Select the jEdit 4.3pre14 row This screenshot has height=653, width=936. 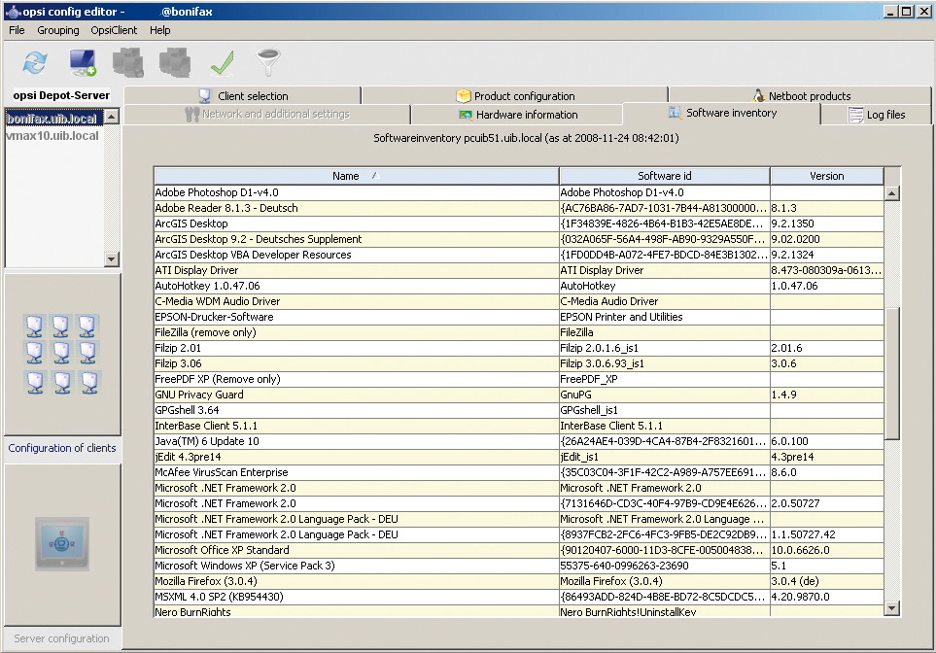(x=519, y=457)
